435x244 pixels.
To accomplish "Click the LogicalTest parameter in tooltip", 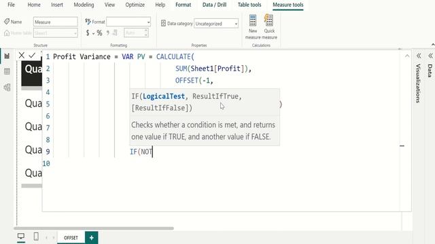I will coord(164,96).
